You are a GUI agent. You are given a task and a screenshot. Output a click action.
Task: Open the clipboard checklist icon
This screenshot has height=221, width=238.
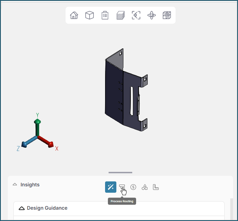click(105, 15)
